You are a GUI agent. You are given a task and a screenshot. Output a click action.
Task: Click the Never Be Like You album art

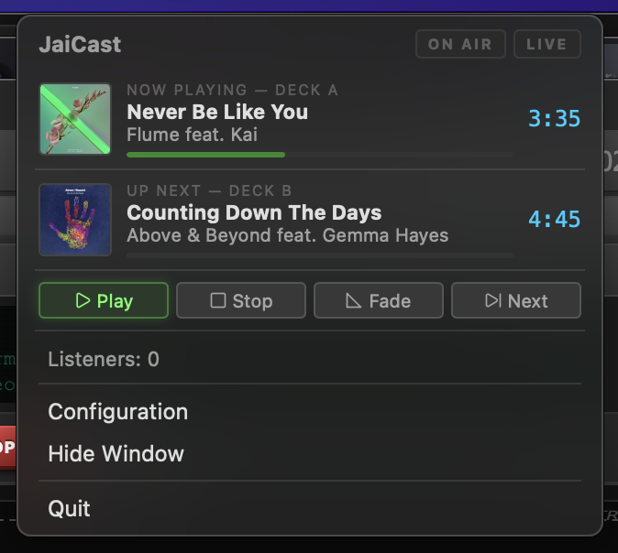click(75, 119)
